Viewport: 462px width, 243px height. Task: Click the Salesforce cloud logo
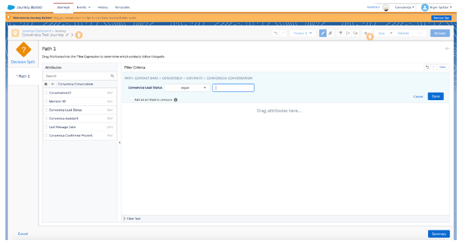[11, 8]
